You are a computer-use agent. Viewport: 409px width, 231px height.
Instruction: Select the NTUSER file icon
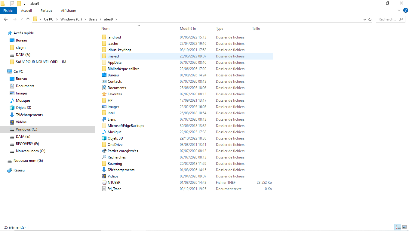tap(104, 183)
